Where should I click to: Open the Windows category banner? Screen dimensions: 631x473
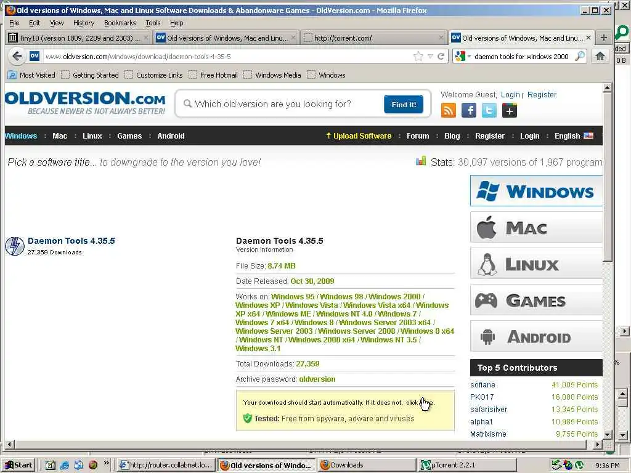point(536,191)
